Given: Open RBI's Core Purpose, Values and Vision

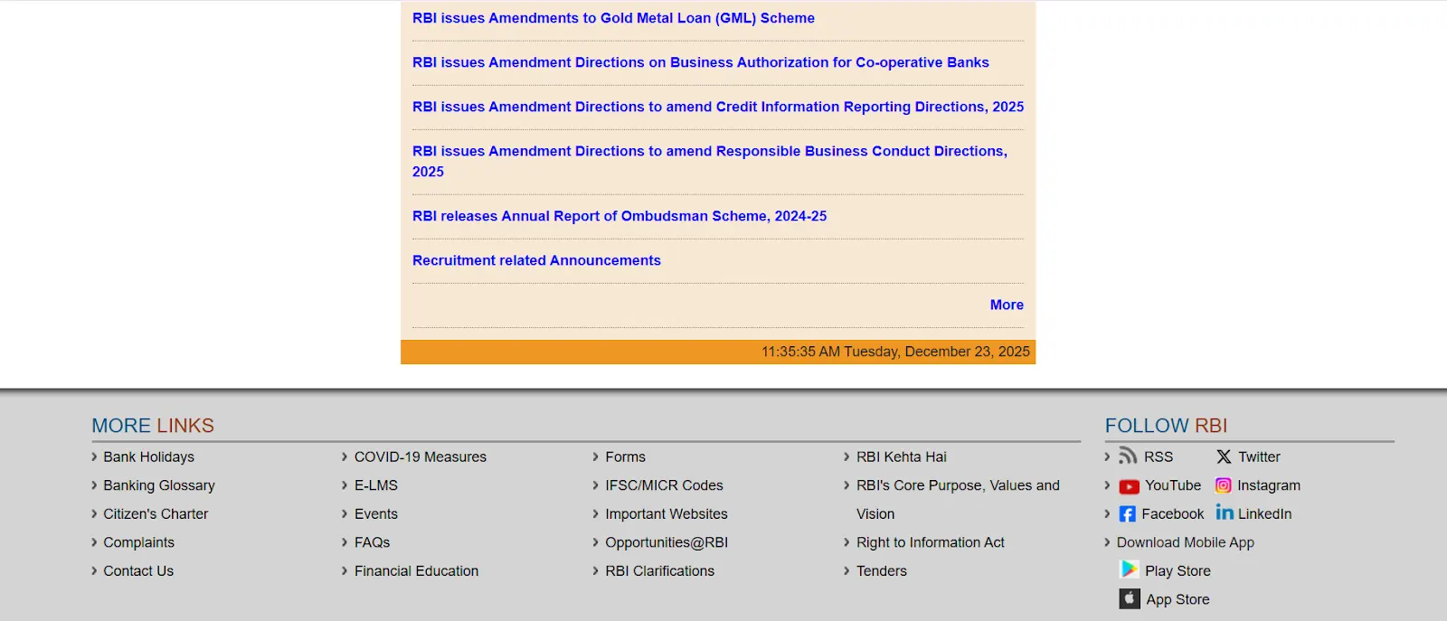Looking at the screenshot, I should [958, 499].
